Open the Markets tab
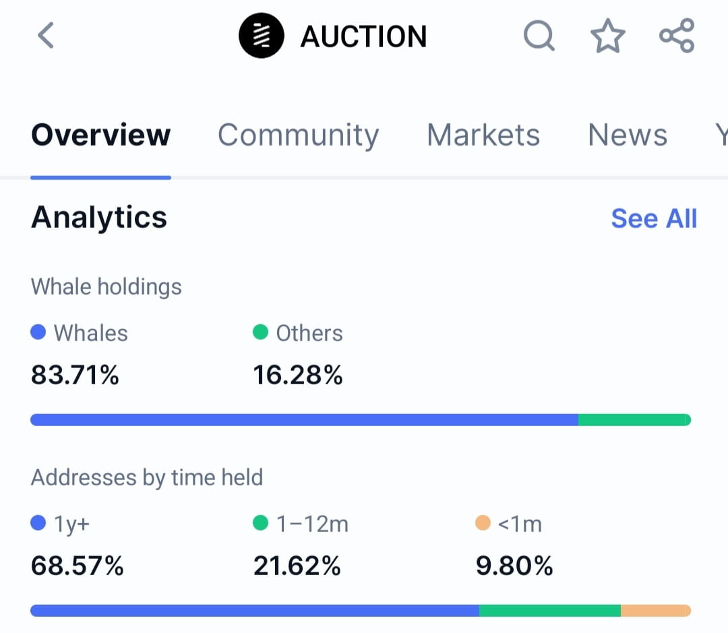This screenshot has width=728, height=633. click(x=483, y=135)
